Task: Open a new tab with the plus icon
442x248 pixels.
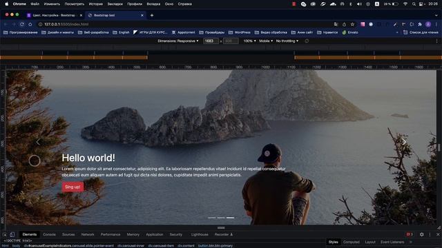Action: click(x=152, y=15)
